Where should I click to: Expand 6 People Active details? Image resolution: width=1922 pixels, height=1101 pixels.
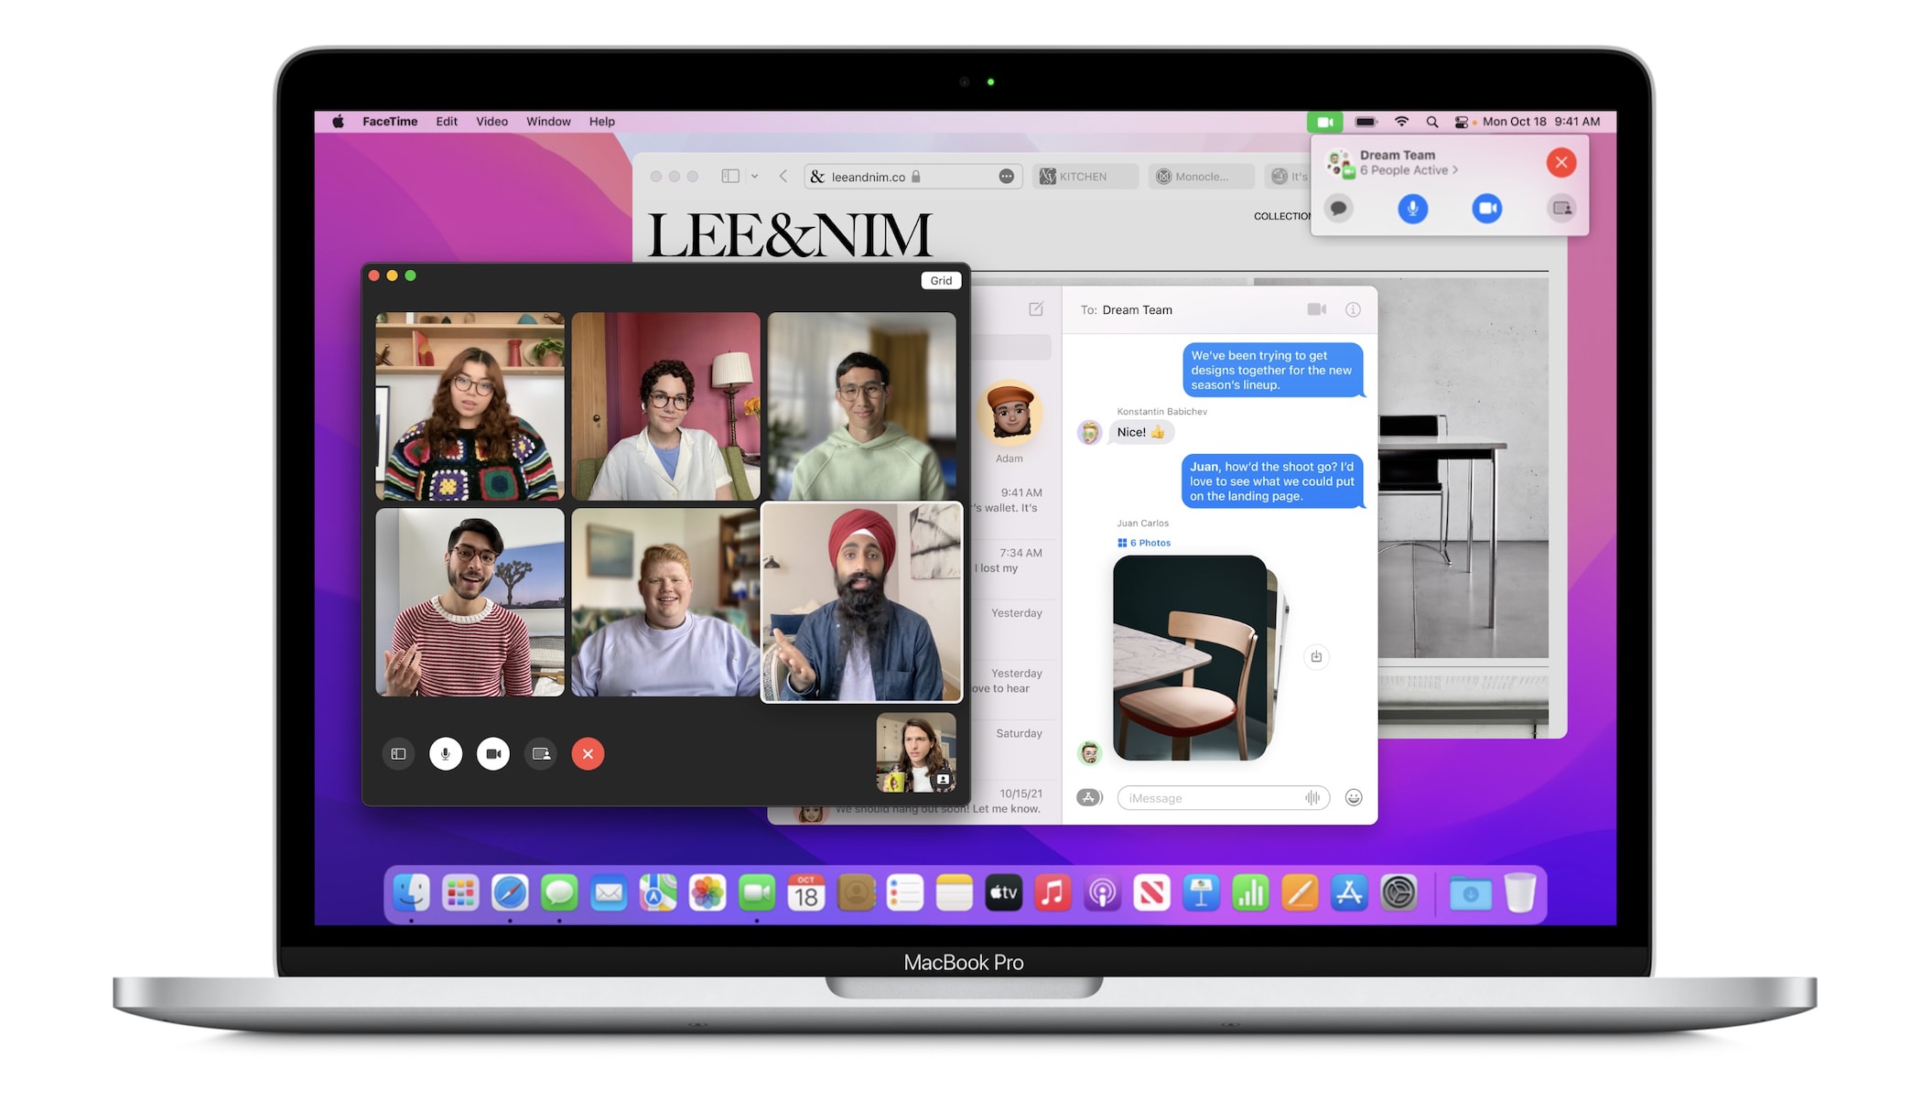point(1409,170)
